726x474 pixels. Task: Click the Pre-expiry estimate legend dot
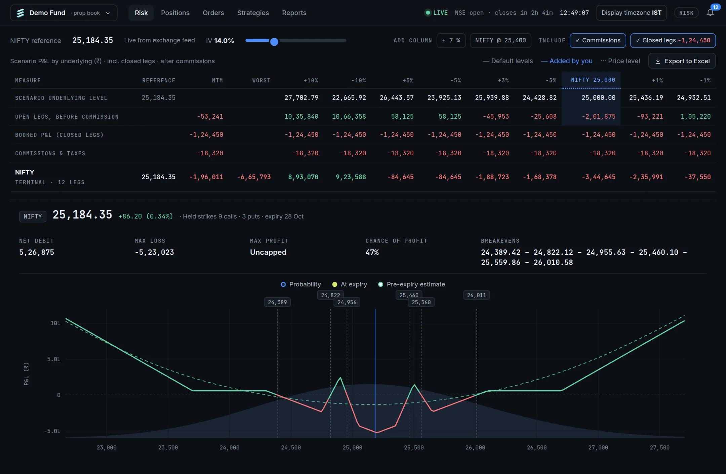[x=380, y=284]
